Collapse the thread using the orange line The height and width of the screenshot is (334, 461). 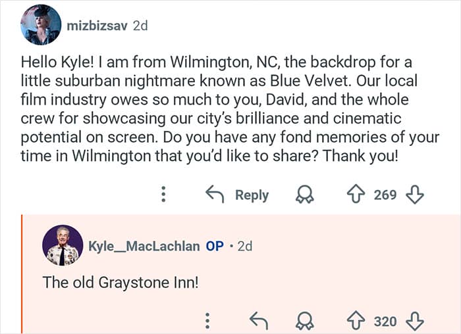click(22, 274)
